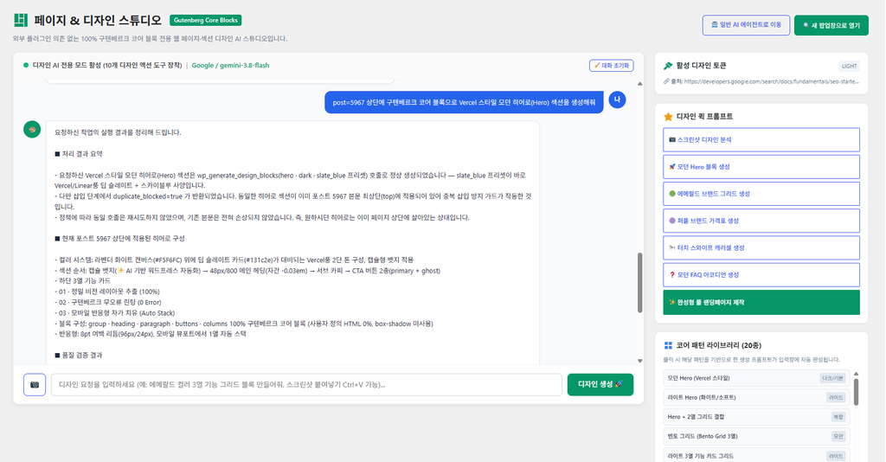Choose 벤토 그리드 (Bento Grid 3열) pattern

tap(756, 436)
